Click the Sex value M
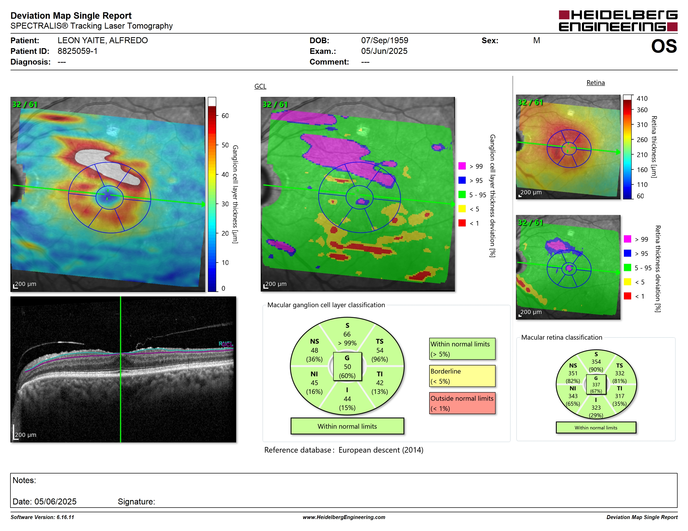This screenshot has height=531, width=688. [537, 40]
